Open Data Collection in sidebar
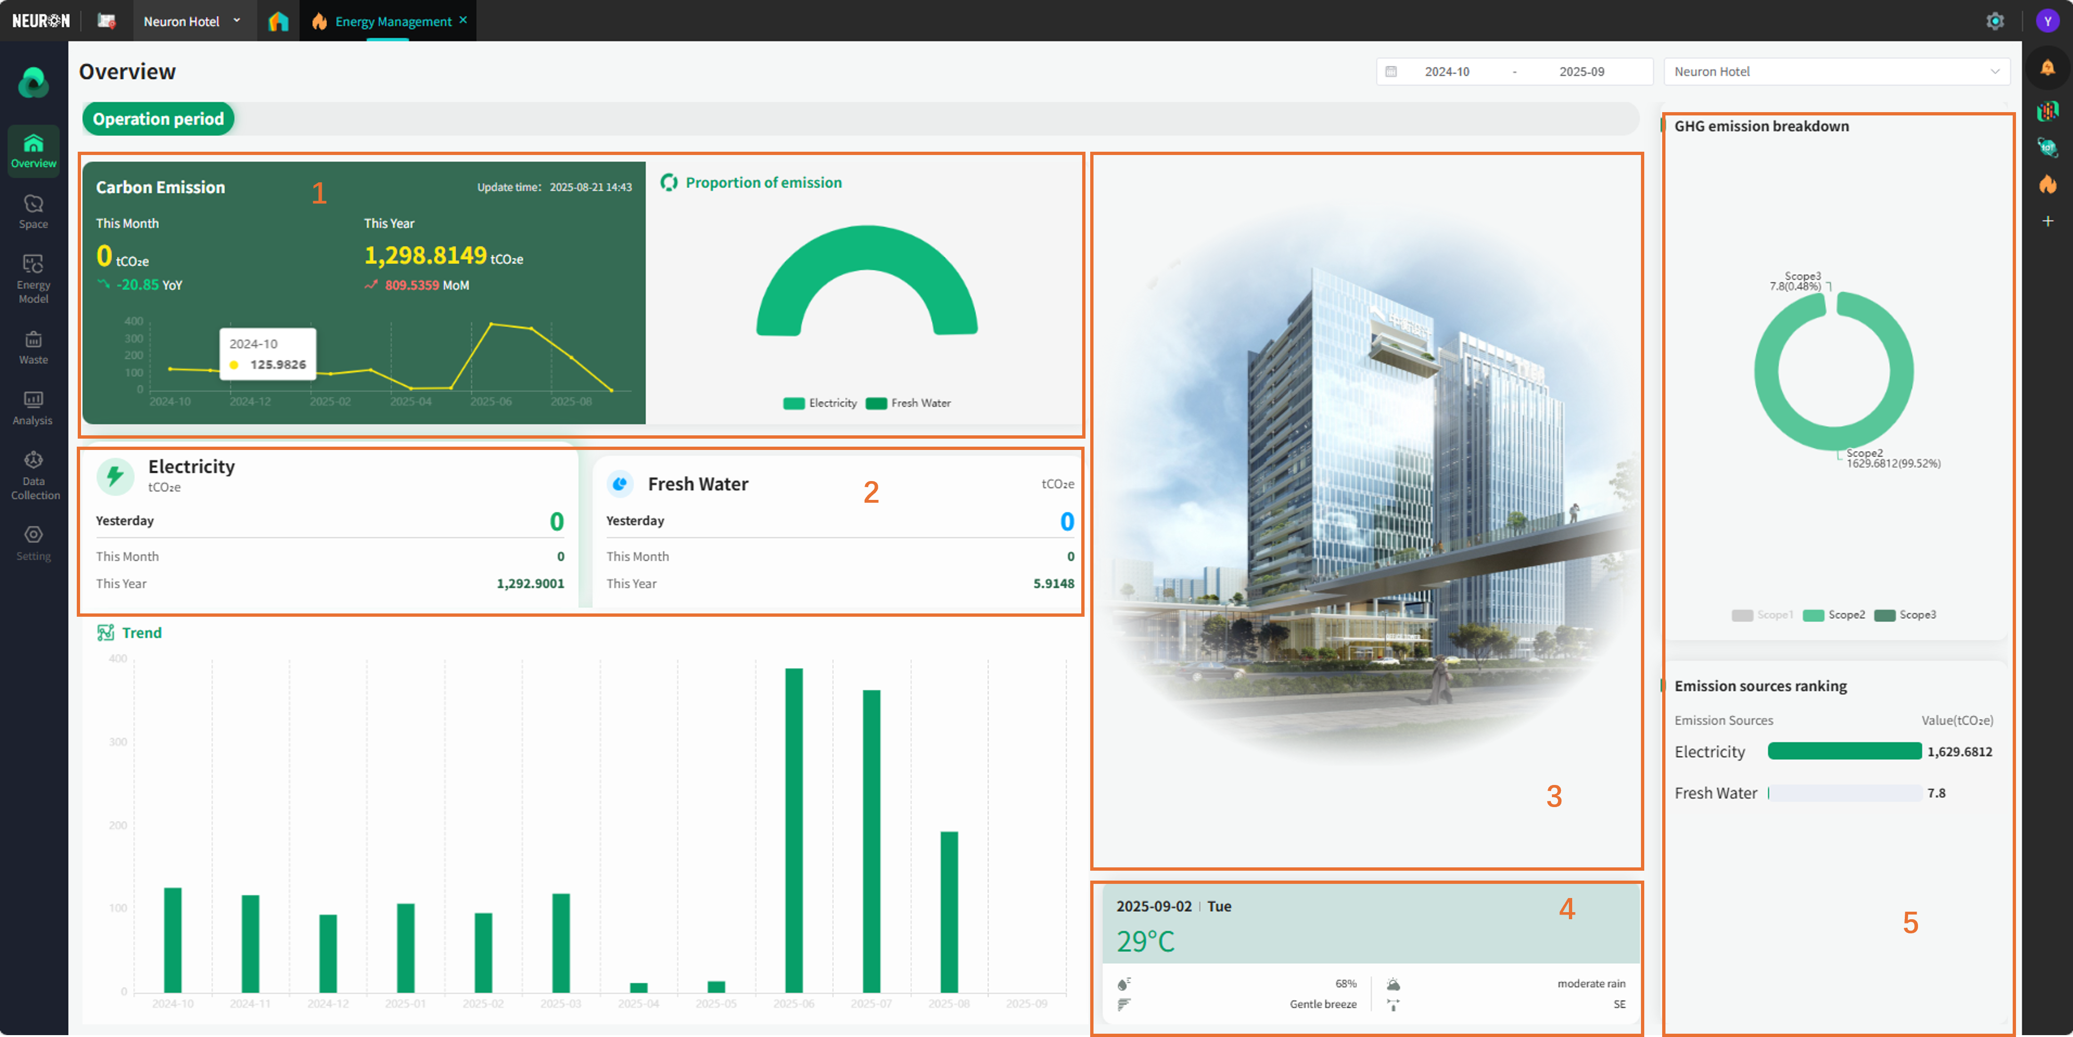 tap(33, 475)
